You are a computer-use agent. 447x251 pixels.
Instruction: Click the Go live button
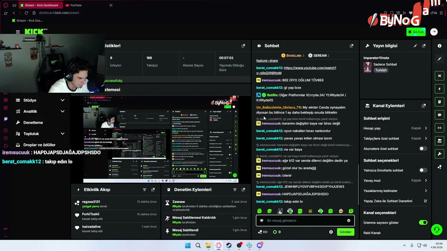pos(416,32)
